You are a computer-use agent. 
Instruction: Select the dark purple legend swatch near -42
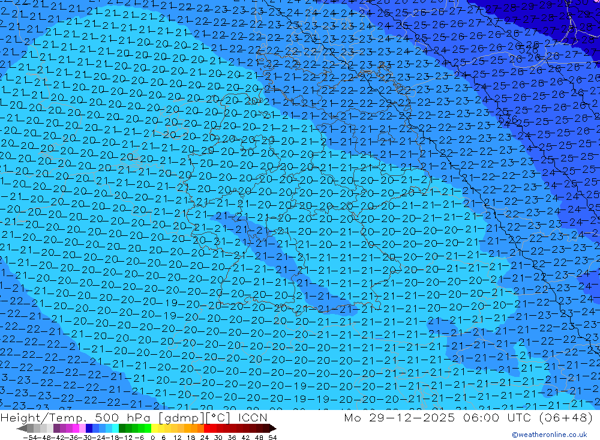pos(56,429)
